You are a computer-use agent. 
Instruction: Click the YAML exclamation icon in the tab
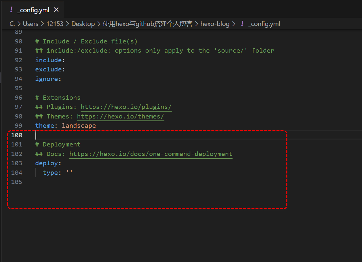pyautogui.click(x=11, y=10)
